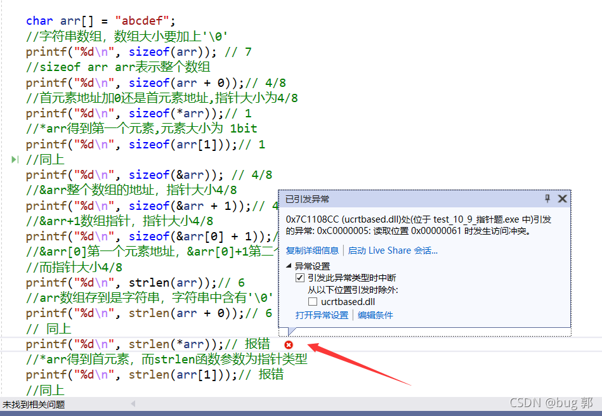Click the line containing sizeof(&arr + 1)
This screenshot has height=416, width=602.
click(152, 205)
